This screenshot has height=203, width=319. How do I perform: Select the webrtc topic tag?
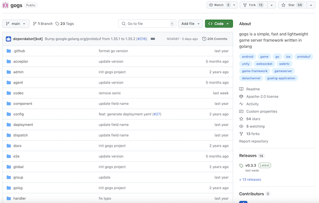pos(285,64)
